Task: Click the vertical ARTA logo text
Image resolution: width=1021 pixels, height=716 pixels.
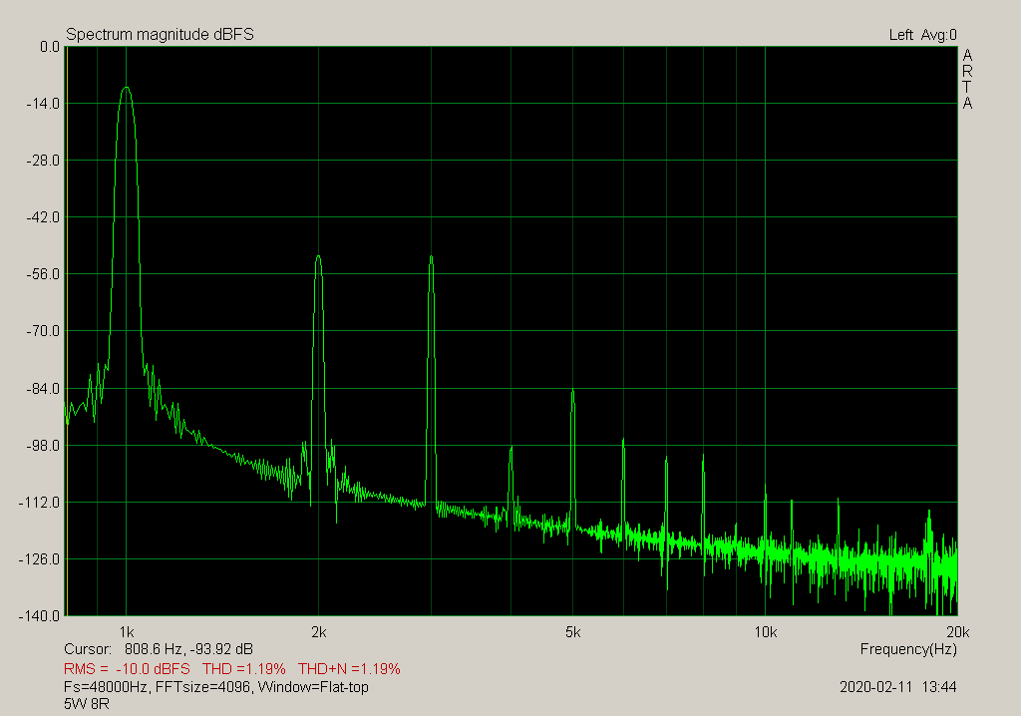Action: click(x=967, y=79)
